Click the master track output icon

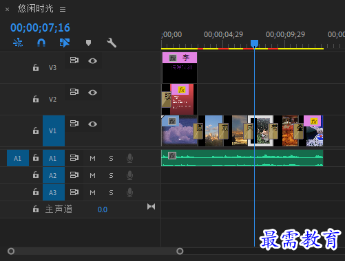pyautogui.click(x=151, y=207)
